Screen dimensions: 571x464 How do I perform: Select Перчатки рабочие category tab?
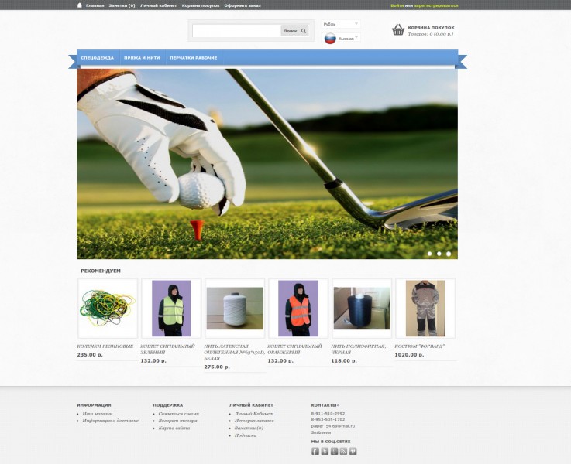[x=193, y=58]
